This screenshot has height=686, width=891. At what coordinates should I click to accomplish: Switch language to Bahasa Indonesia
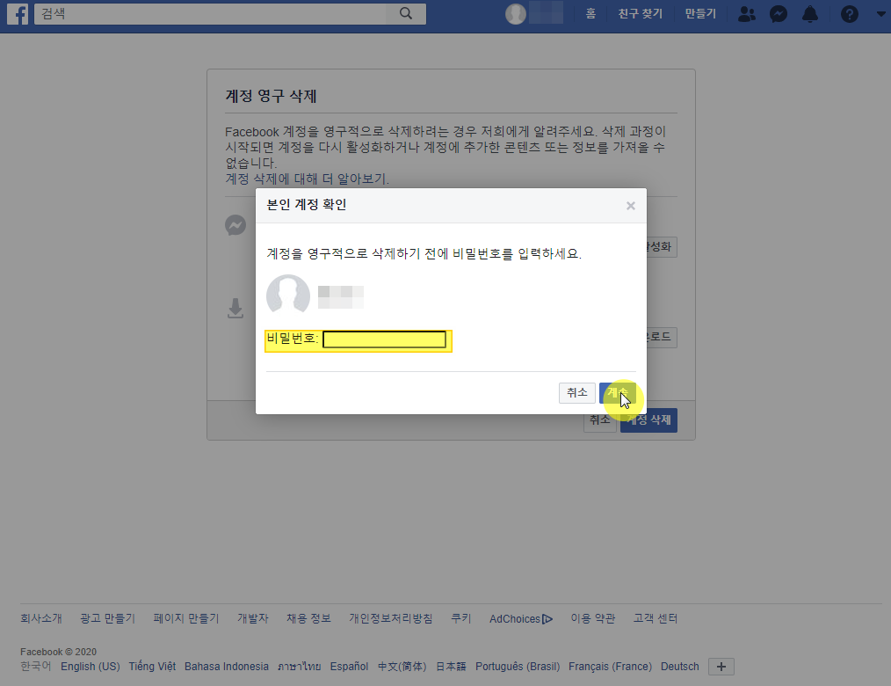tap(226, 667)
